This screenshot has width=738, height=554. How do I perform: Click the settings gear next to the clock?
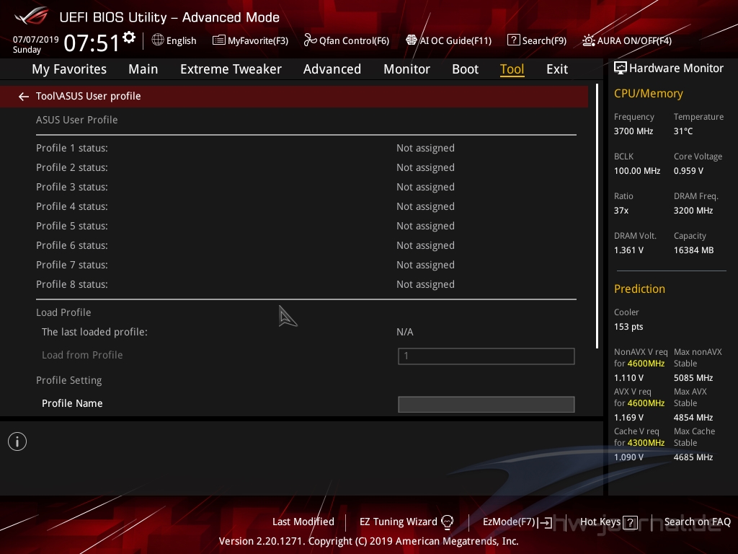(x=129, y=38)
